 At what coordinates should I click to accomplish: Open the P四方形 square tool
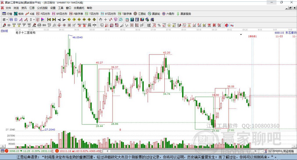[43, 14]
